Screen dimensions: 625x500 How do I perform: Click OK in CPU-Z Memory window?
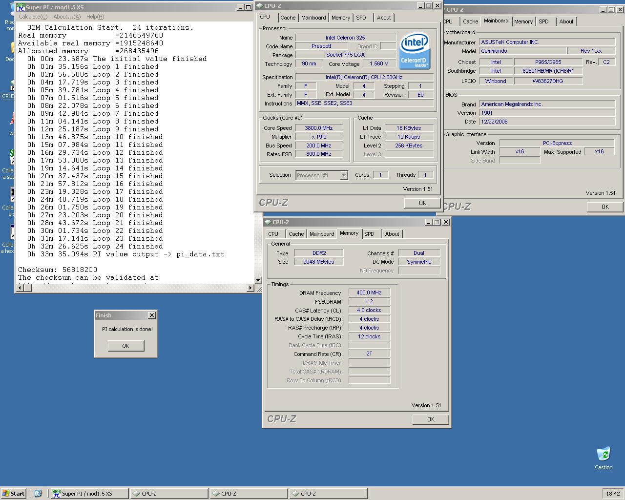pos(431,419)
